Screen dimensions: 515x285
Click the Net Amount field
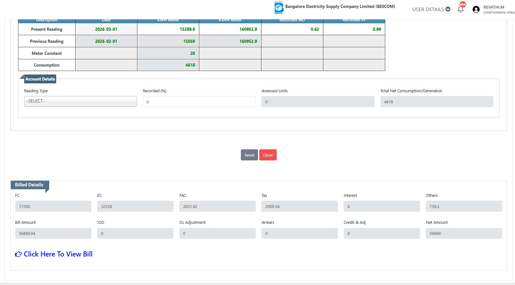[x=464, y=233]
